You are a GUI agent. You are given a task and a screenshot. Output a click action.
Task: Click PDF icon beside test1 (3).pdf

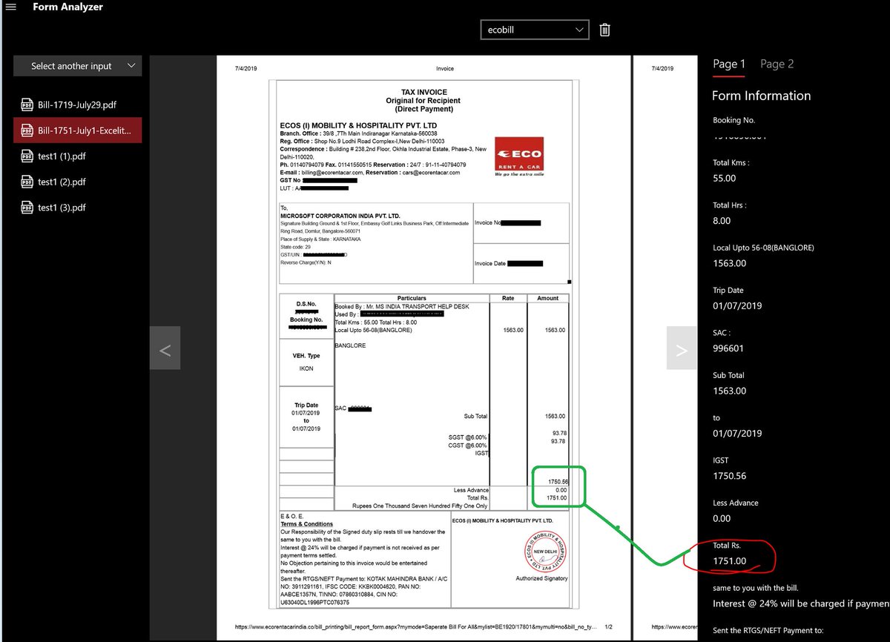[x=26, y=208]
